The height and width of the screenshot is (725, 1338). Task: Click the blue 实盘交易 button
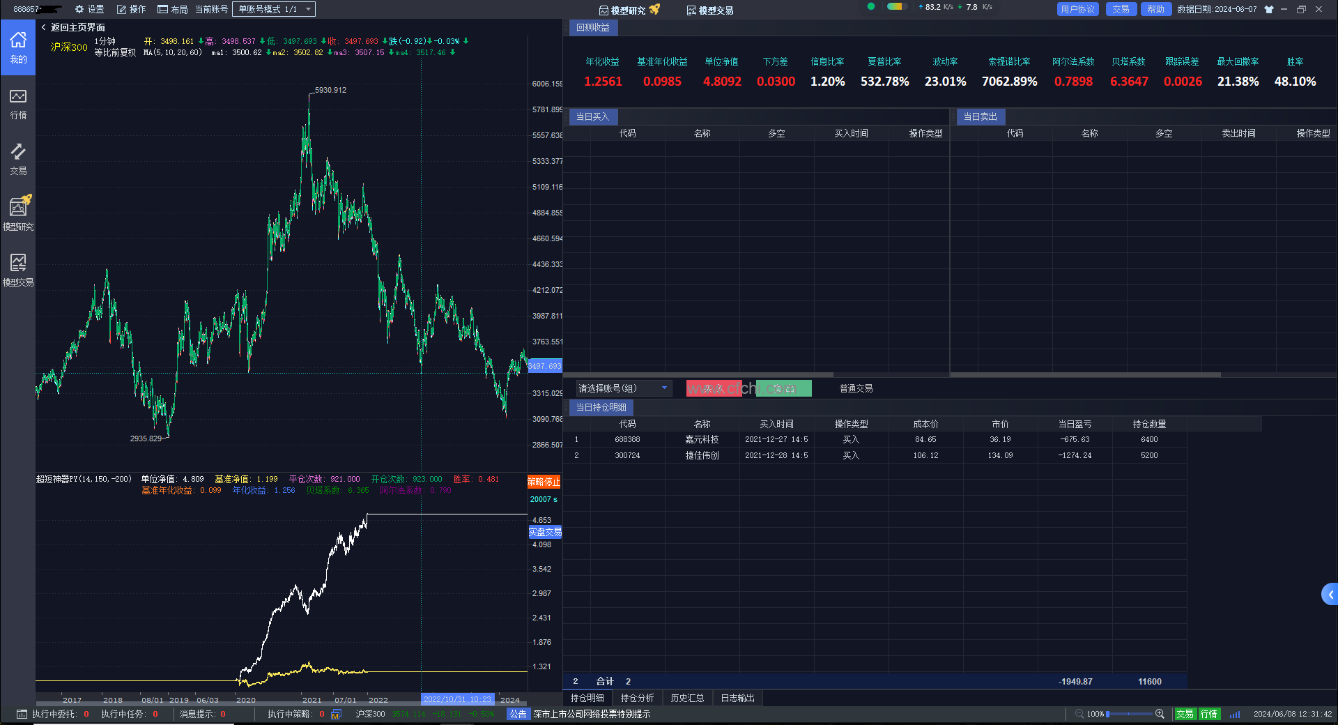pos(545,532)
